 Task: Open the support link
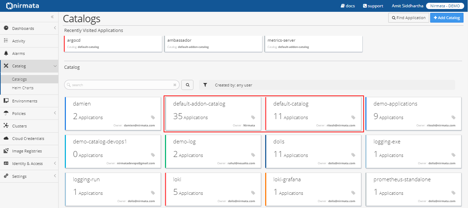(x=373, y=6)
